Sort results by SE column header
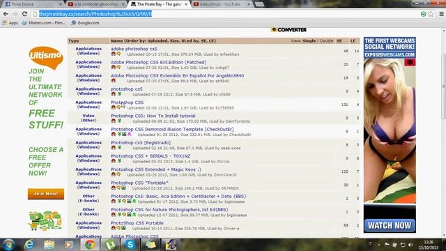 tap(339, 40)
